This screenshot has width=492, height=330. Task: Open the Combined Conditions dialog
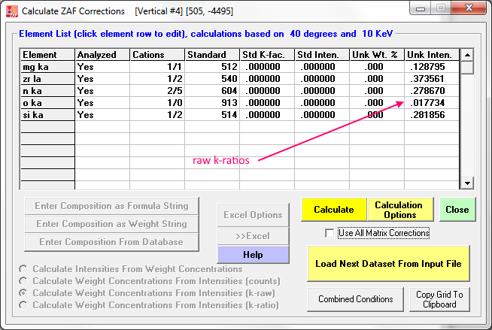tap(355, 299)
